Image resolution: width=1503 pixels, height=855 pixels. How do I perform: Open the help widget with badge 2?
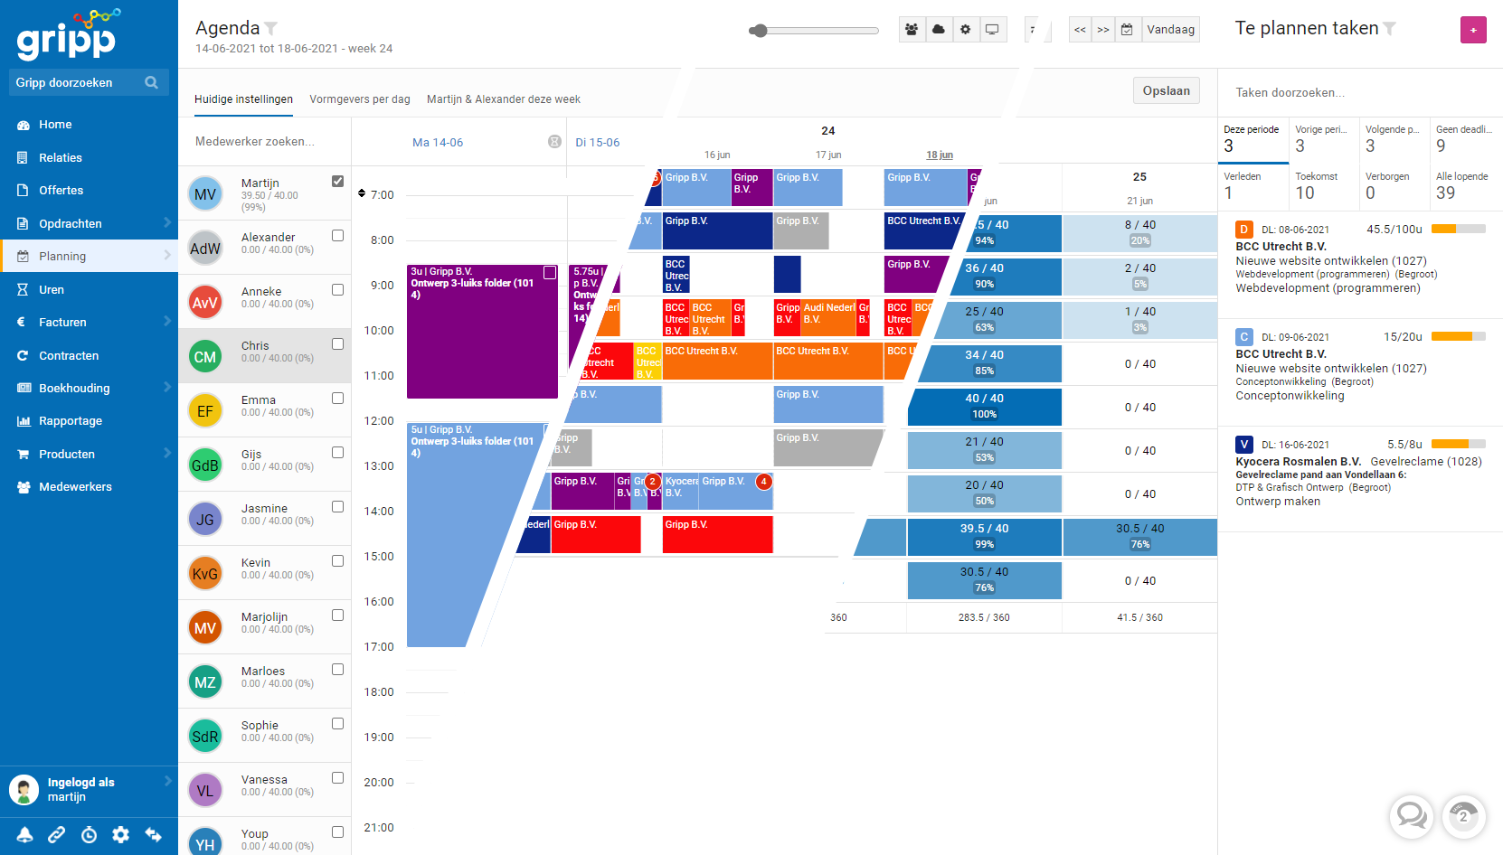tap(1464, 816)
